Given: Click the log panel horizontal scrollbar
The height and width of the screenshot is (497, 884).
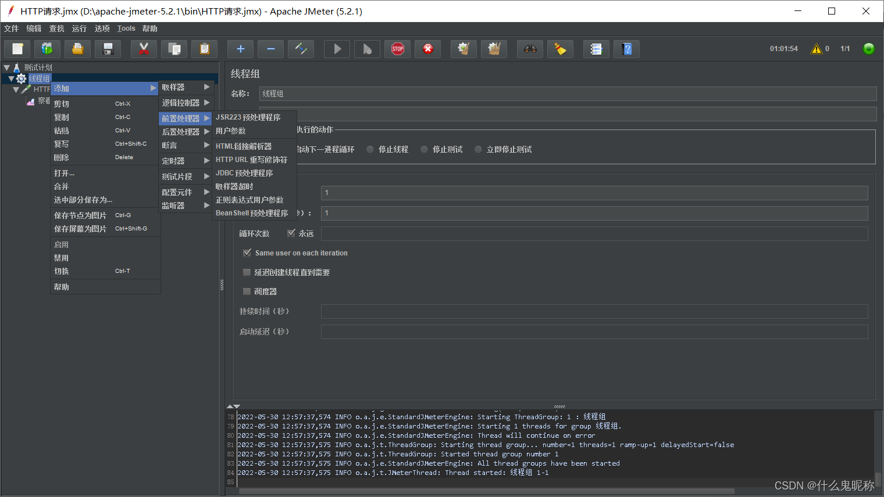Looking at the screenshot, I should [x=486, y=491].
